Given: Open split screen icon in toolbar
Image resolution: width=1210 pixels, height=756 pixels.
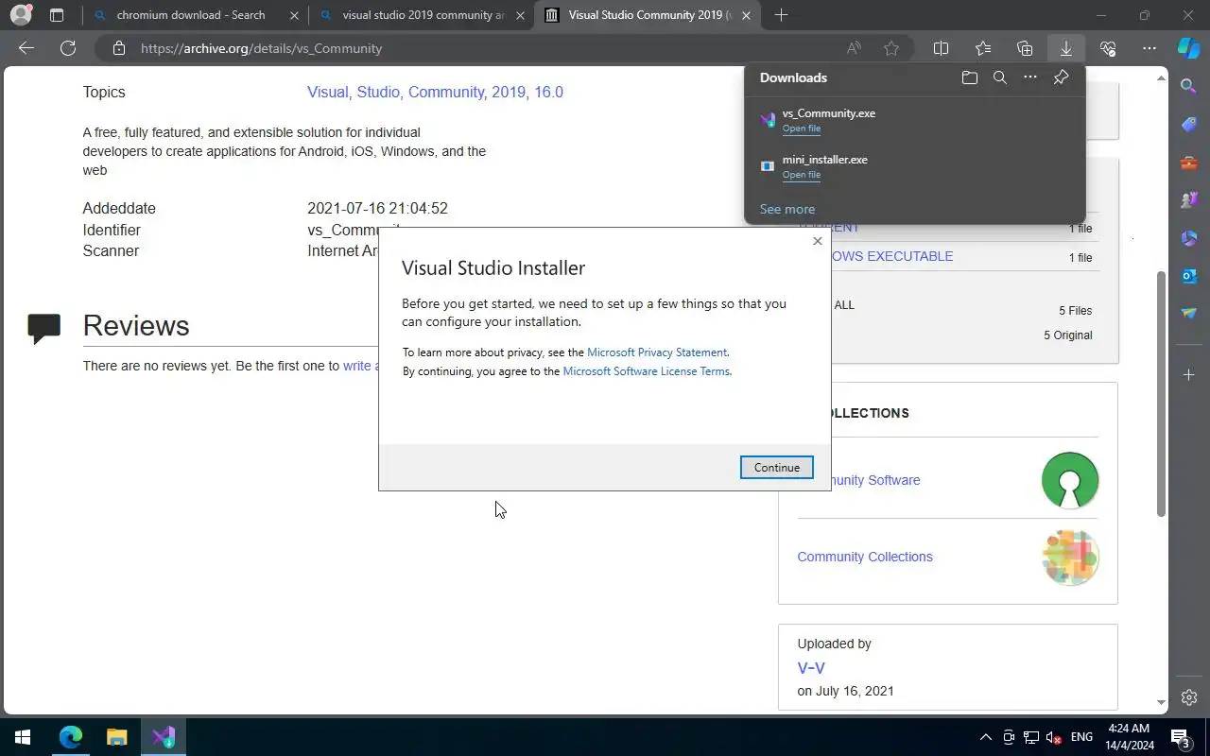Looking at the screenshot, I should pos(941,48).
